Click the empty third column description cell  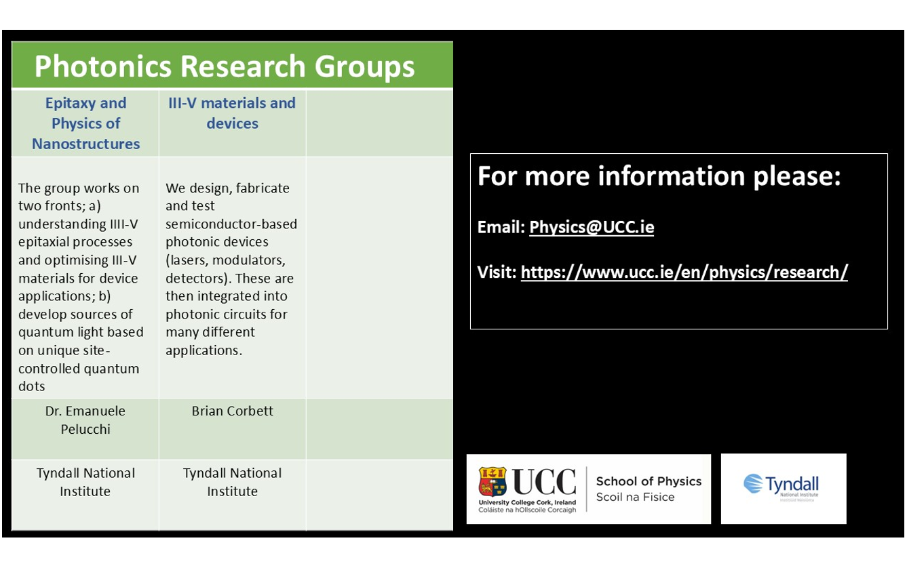(x=379, y=278)
